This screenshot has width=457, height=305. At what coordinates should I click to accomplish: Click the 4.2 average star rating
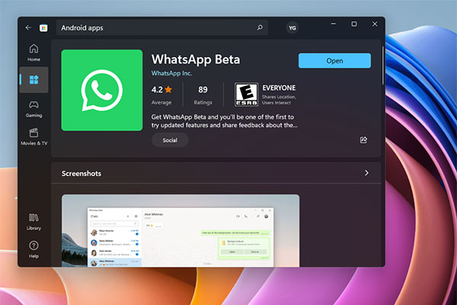click(x=161, y=95)
